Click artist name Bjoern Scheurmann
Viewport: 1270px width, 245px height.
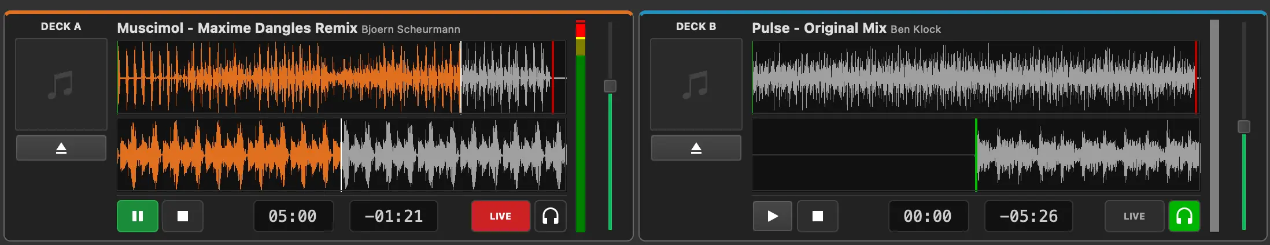(411, 29)
